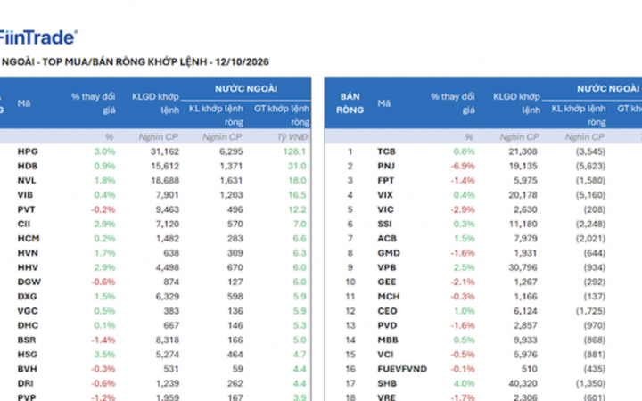Click VPB matched volume 30,796
The image size is (642, 401).
(523, 267)
